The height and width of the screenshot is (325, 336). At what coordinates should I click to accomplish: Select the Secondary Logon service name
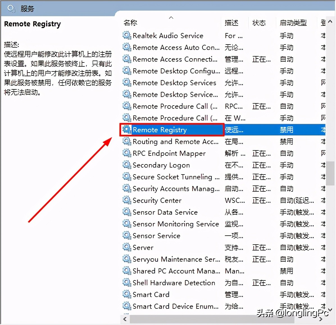click(161, 165)
